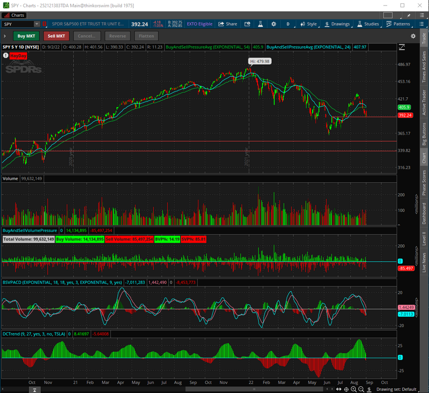This screenshot has height=393, width=429.
Task: Click the EXTO Eligible label
Action: 200,24
